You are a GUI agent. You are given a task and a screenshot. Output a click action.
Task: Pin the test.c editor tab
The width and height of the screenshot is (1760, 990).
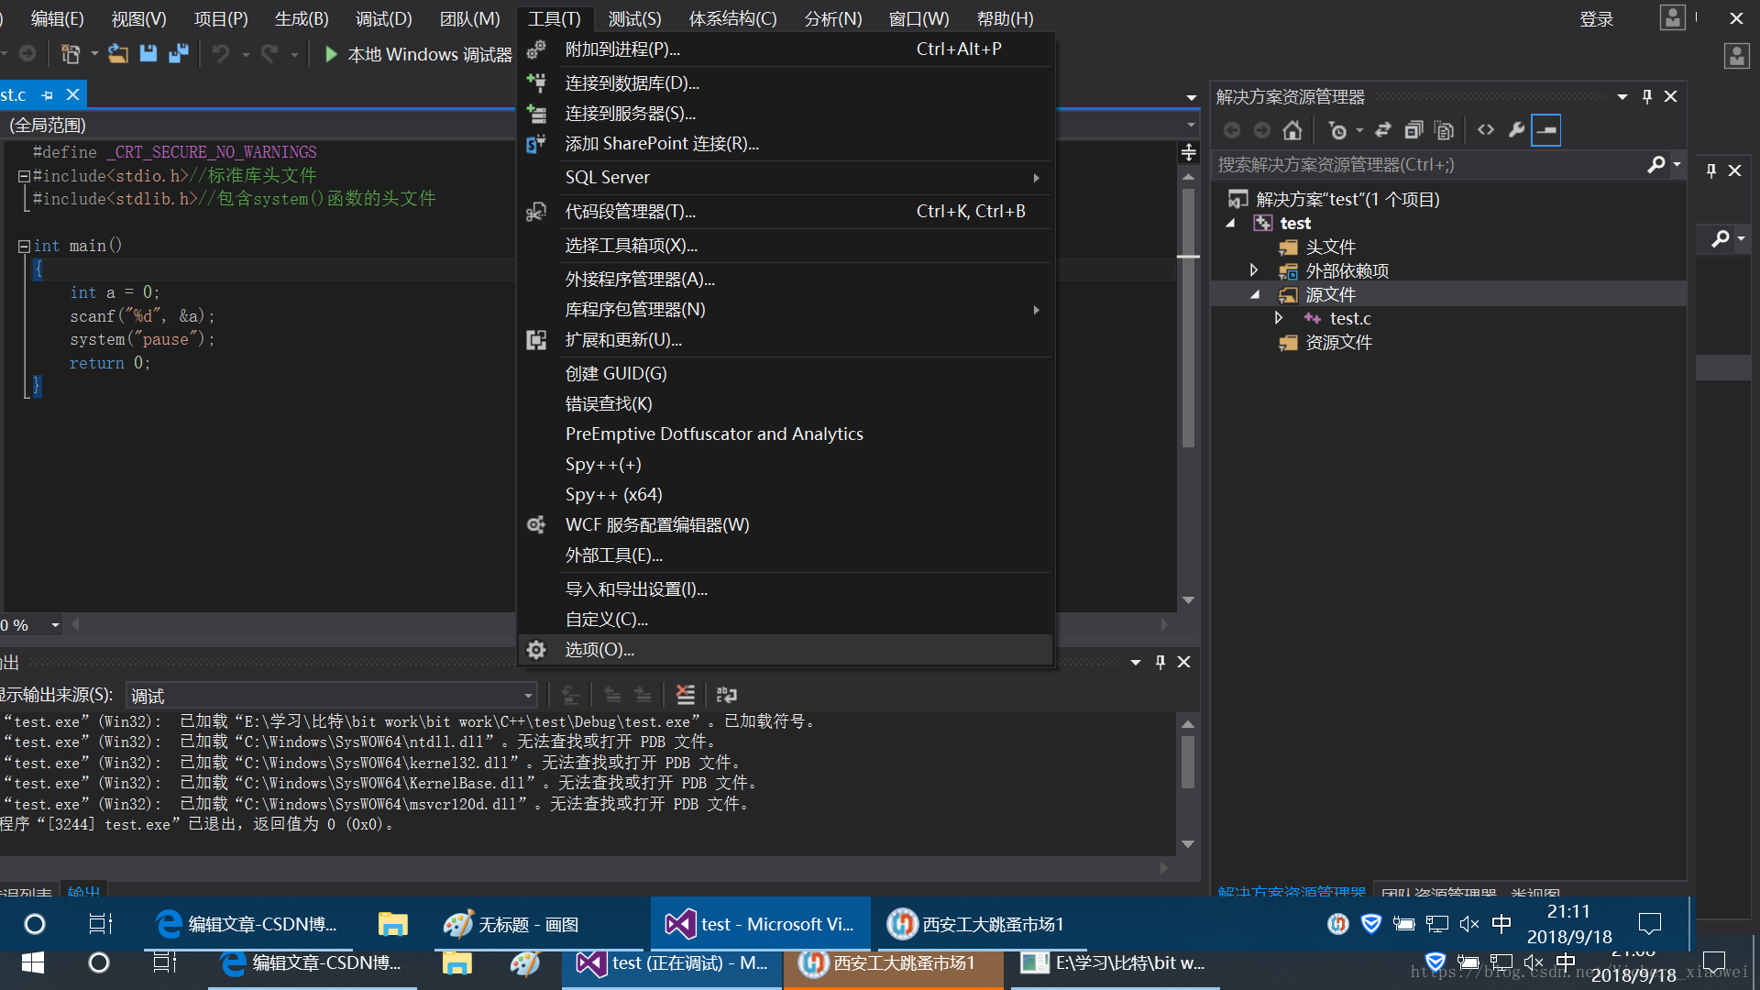coord(48,95)
